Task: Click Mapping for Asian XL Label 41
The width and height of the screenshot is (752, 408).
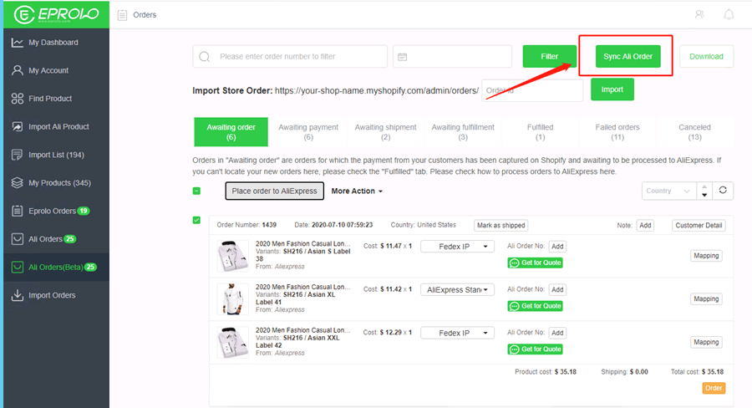Action: point(706,298)
